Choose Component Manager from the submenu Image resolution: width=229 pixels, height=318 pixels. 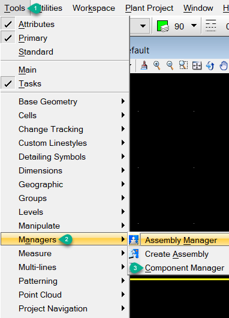point(185,268)
